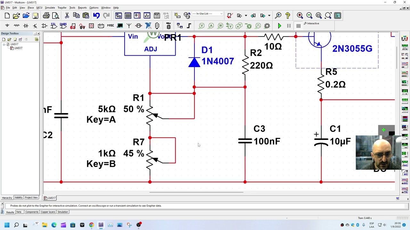The image size is (410, 230).
Task: Open the Place menu
Action: coord(31,8)
